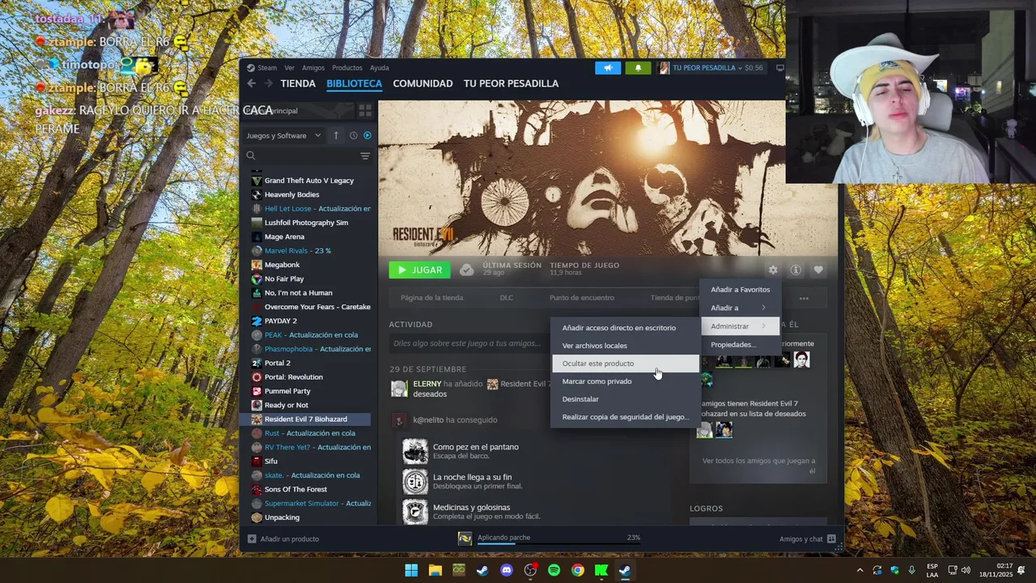Screen dimensions: 1036x583
Task: Open the green notifications bell
Action: (x=638, y=68)
